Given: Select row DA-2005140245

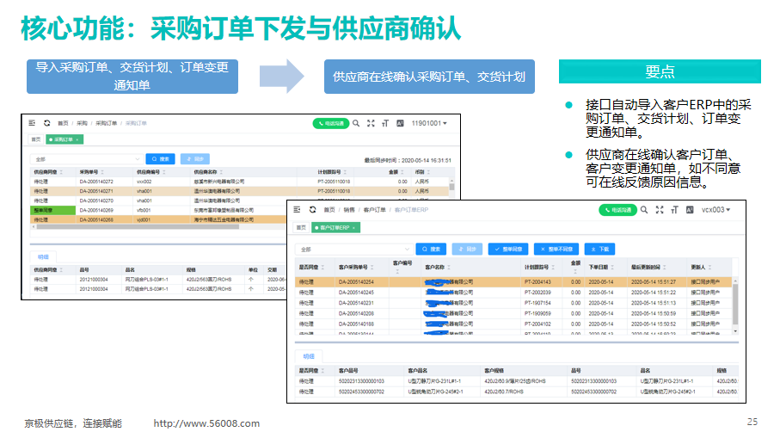Looking at the screenshot, I should [x=513, y=293].
